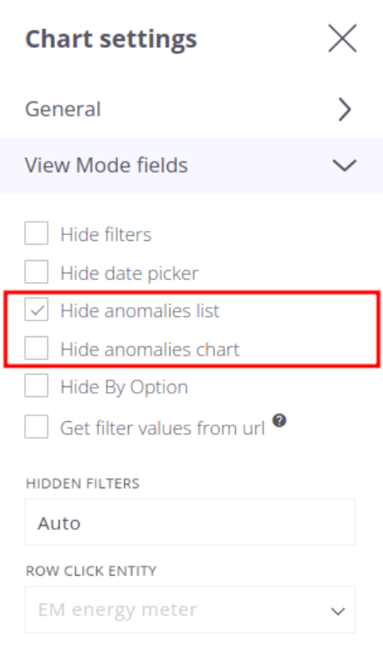Open the Row Click Entity dropdown
The width and height of the screenshot is (383, 652).
(190, 610)
